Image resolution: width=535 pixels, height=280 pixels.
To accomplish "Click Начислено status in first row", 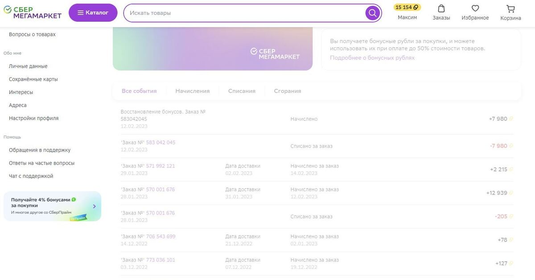I will (x=304, y=119).
